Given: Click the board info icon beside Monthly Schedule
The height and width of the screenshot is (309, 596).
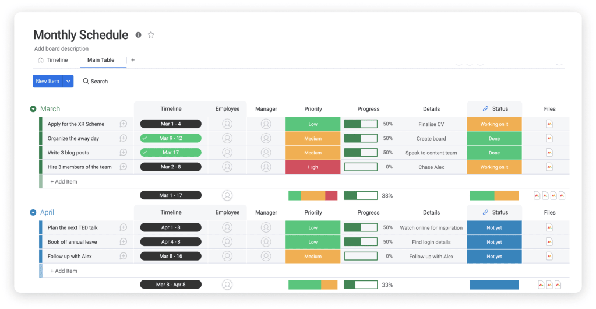Looking at the screenshot, I should coord(138,35).
